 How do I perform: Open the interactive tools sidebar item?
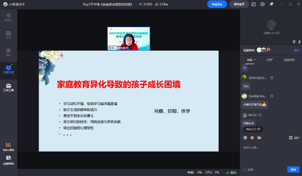[x=8, y=87]
